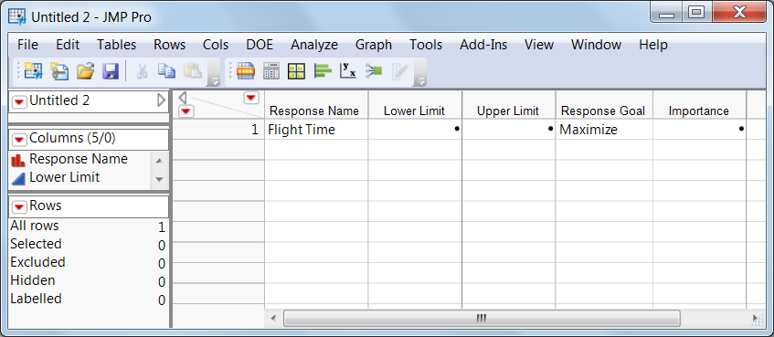Screen dimensions: 774x337
Task: Open the Columns (5/0) red triangle menu
Action: [x=19, y=140]
